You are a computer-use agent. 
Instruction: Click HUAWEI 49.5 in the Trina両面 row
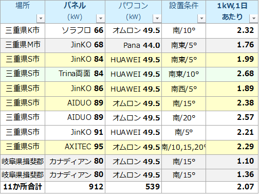coord(134,74)
